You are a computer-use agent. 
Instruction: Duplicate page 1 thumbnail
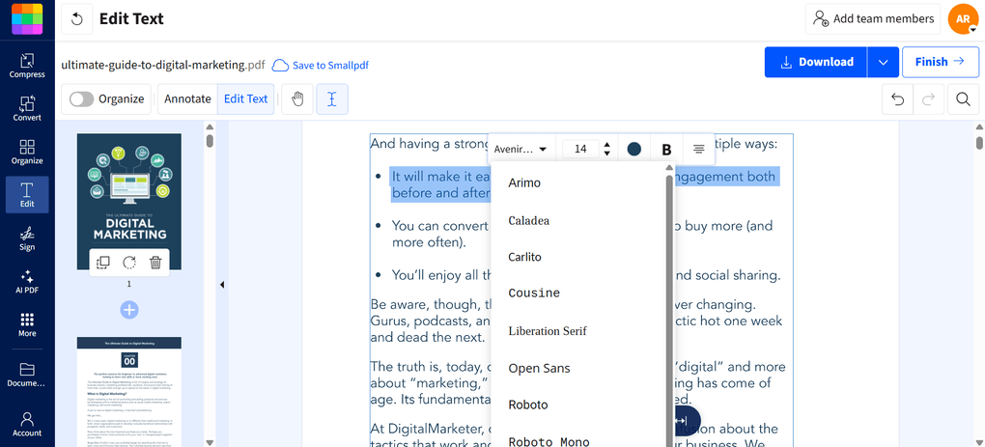point(103,263)
